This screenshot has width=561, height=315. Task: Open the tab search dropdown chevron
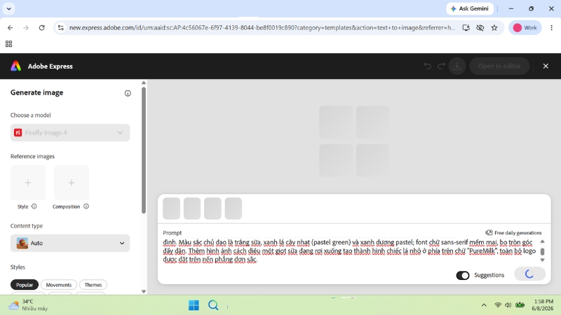9,8
